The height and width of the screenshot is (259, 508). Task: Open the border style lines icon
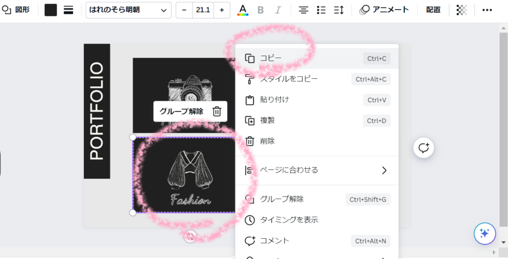[68, 10]
